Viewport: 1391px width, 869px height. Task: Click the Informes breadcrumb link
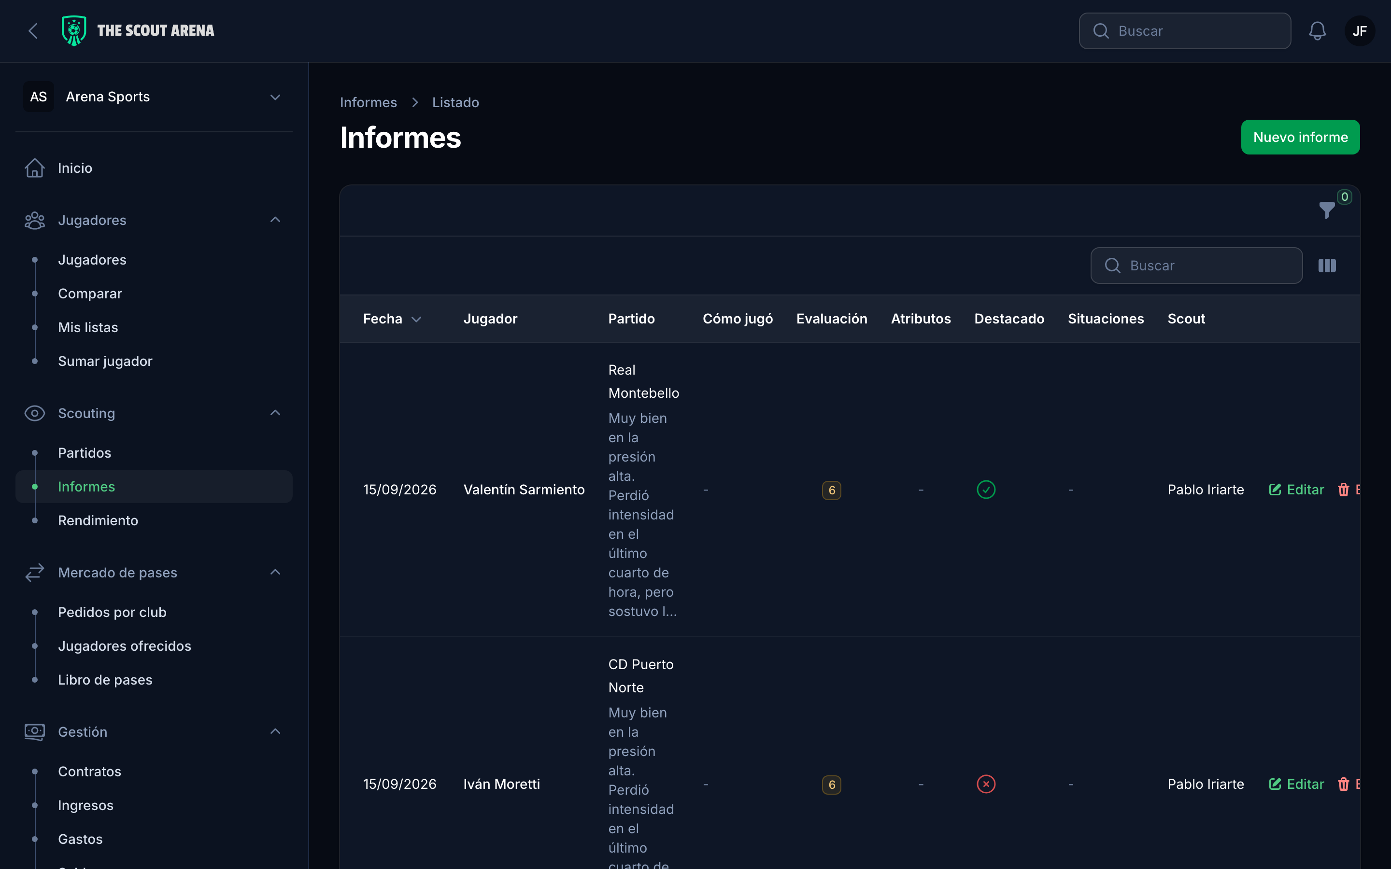point(369,102)
